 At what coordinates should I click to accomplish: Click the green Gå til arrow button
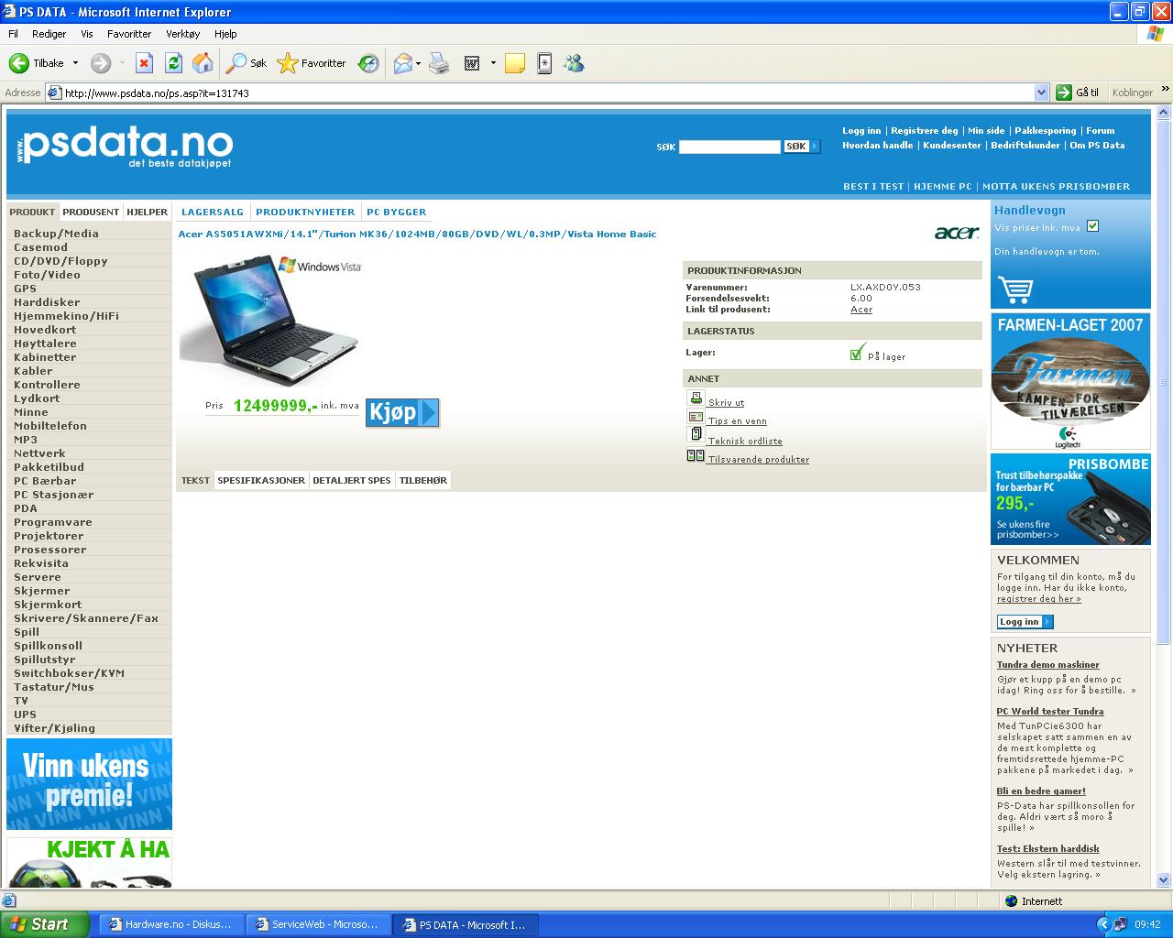coord(1063,93)
